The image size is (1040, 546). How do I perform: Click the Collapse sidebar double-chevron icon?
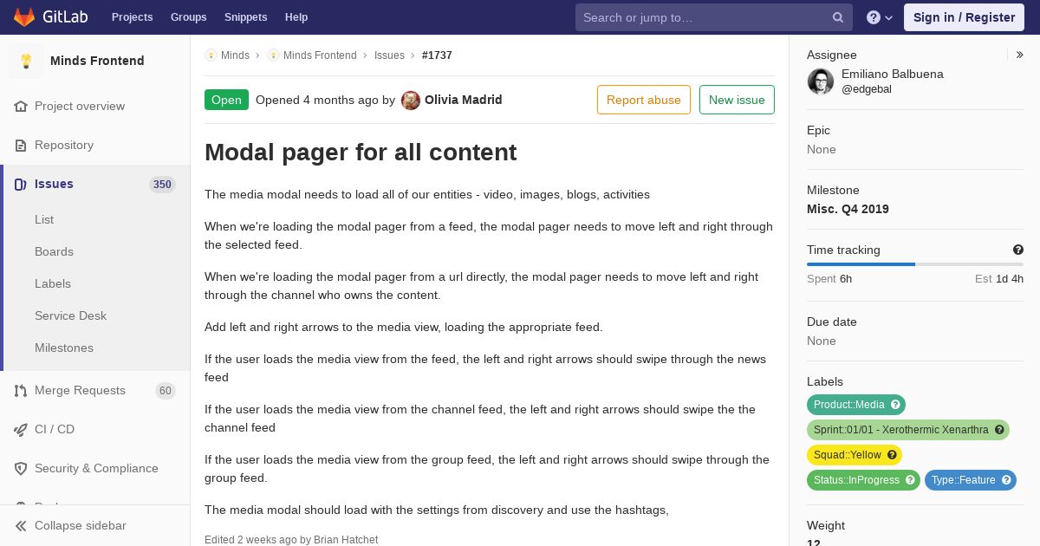tap(21, 526)
